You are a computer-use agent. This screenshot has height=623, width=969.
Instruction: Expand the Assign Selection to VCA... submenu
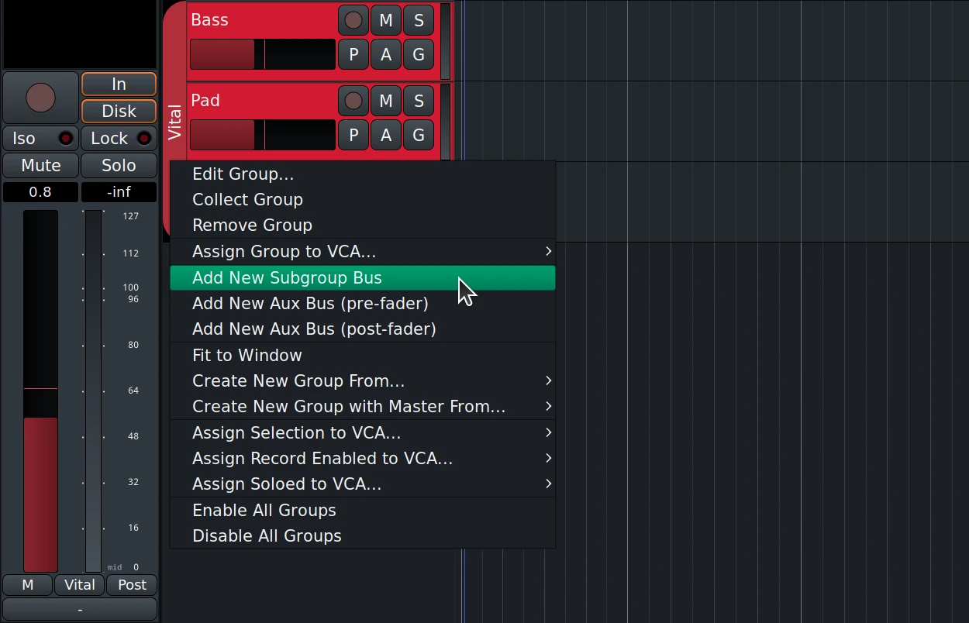click(363, 433)
